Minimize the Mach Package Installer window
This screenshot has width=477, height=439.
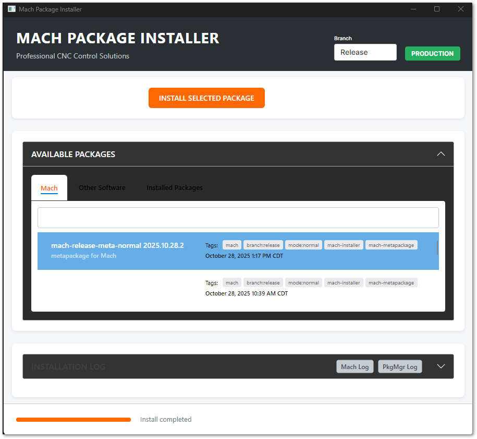(x=413, y=9)
